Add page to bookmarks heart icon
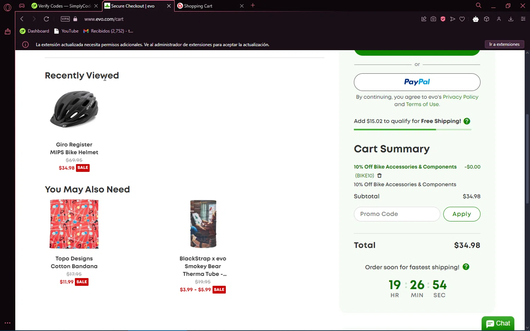The width and height of the screenshot is (530, 331). (x=462, y=19)
